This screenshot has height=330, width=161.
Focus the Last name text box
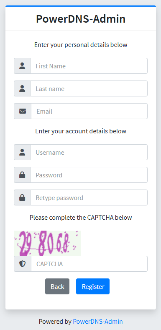coord(89,88)
